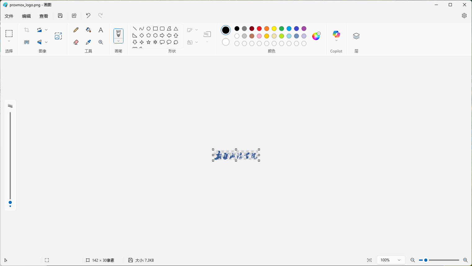
Task: Select the Eraser tool
Action: (76, 42)
